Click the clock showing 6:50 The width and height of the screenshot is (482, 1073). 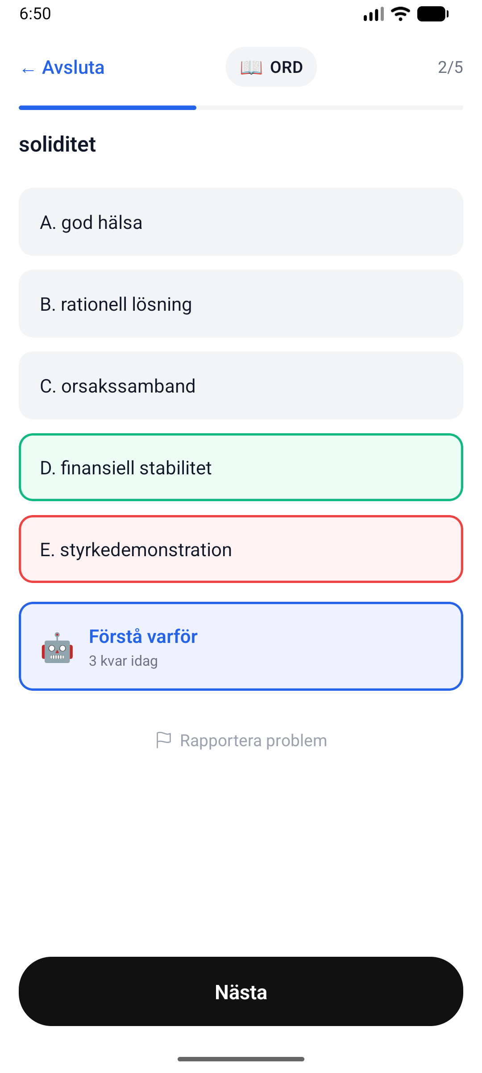(x=34, y=14)
